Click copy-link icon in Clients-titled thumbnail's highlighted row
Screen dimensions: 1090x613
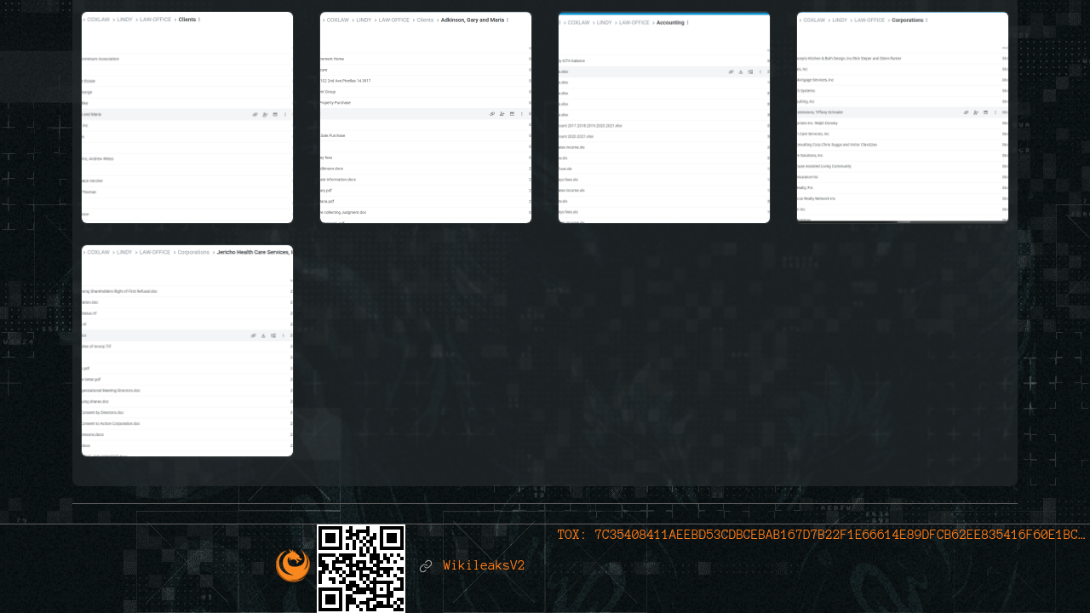click(x=255, y=113)
